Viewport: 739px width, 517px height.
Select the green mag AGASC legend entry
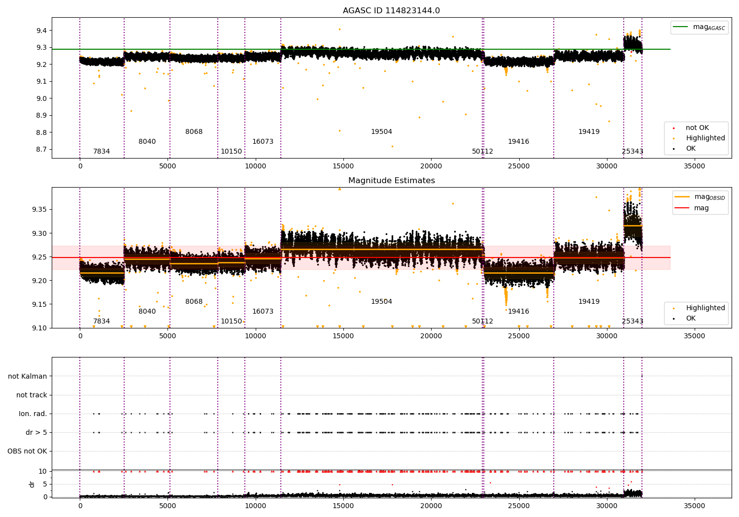coord(699,27)
